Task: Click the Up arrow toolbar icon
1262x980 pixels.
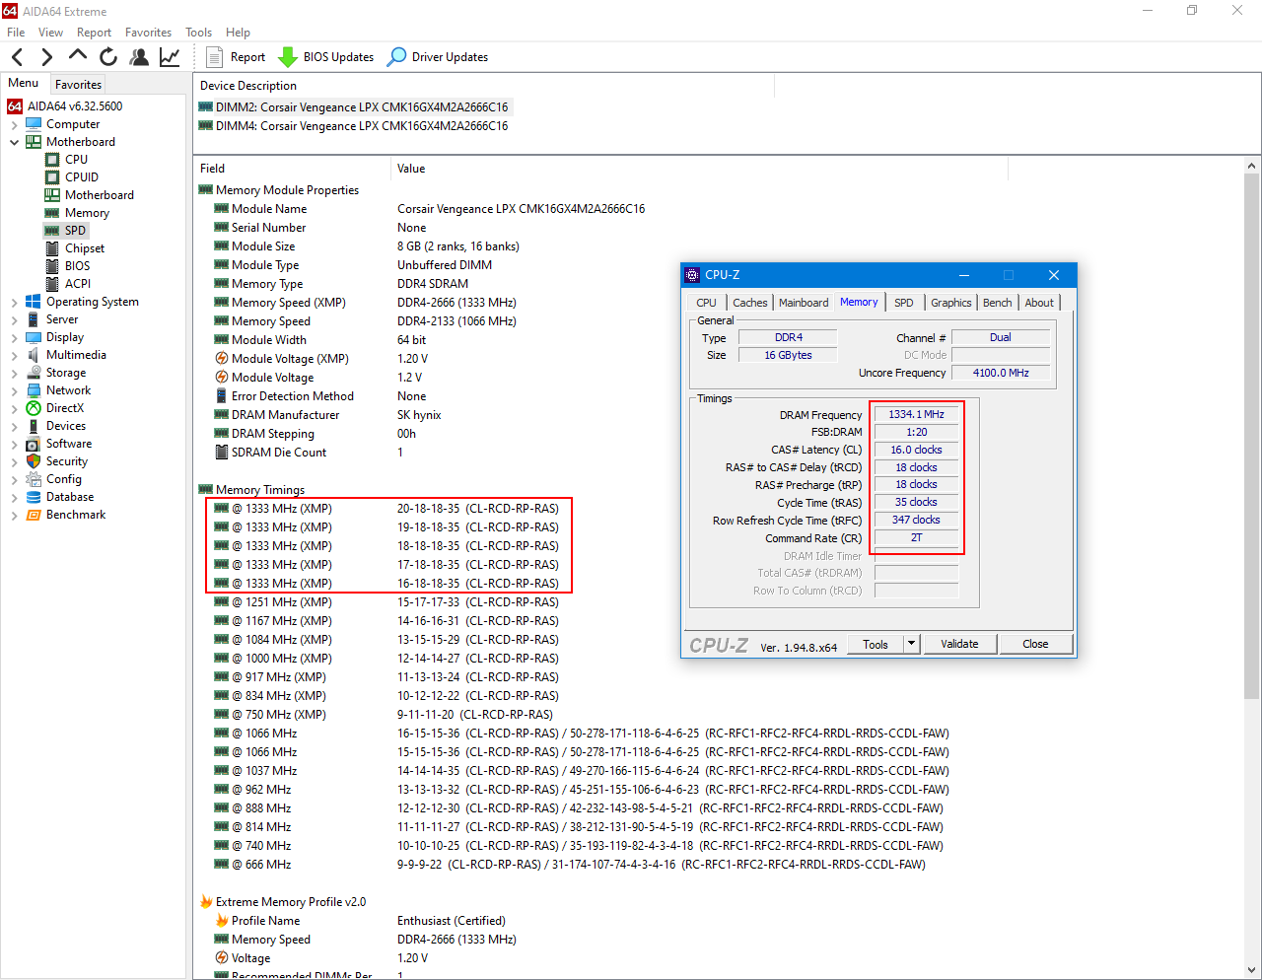Action: tap(77, 56)
